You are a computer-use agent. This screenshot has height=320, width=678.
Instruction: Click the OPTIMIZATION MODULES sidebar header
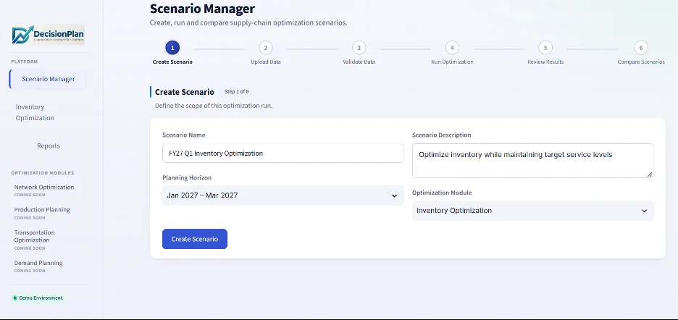point(43,173)
